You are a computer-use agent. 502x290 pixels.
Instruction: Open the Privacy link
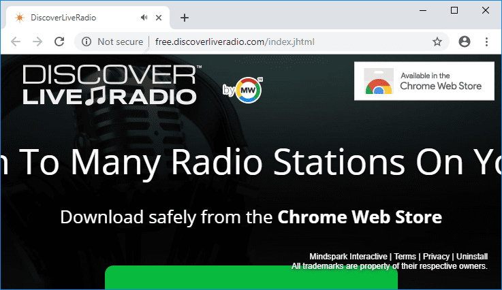pyautogui.click(x=437, y=257)
